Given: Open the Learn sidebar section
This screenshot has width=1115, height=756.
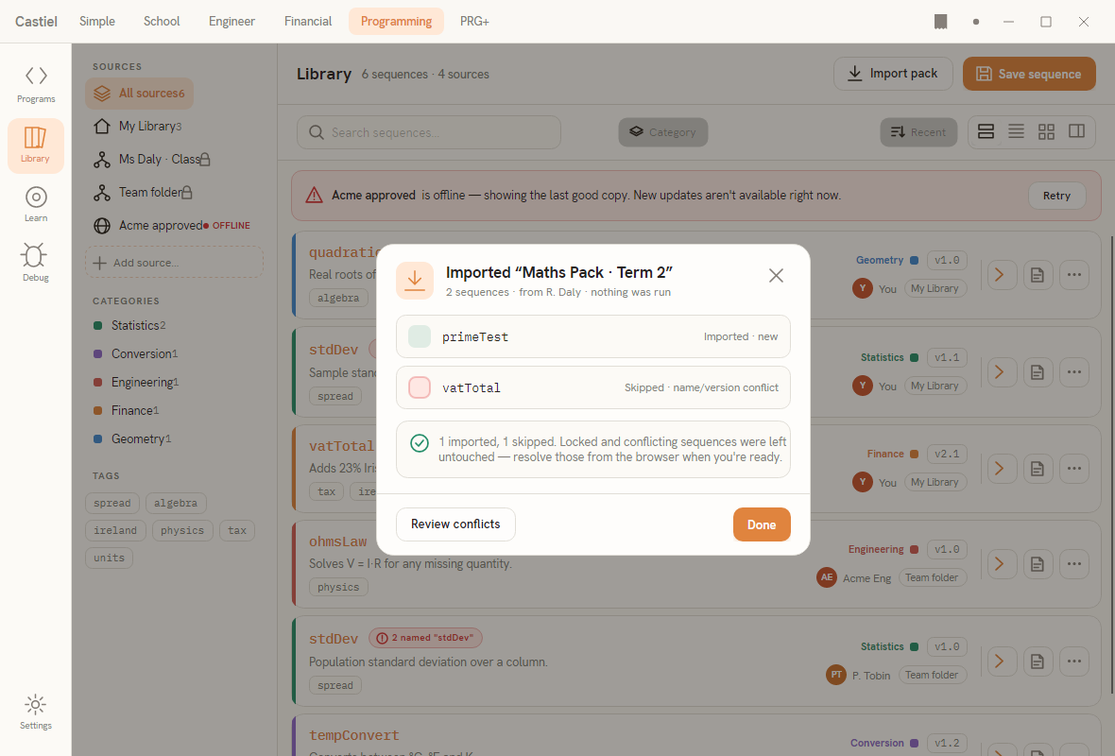Looking at the screenshot, I should click(36, 204).
